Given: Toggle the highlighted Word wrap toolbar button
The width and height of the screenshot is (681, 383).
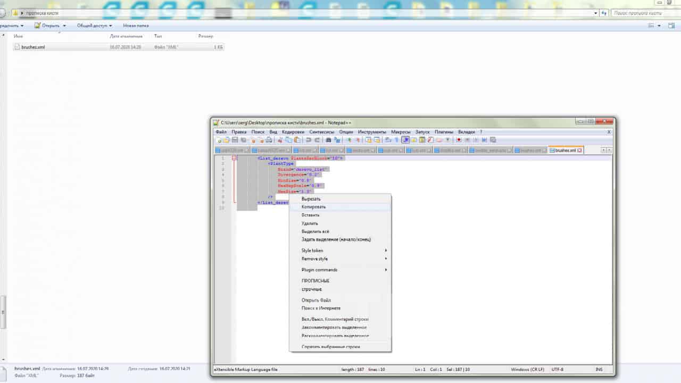Looking at the screenshot, I should (x=405, y=140).
